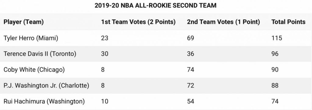Click the table title 2019-20 NBA All-Rookie Second Team
312x110 pixels.
tap(155, 5)
